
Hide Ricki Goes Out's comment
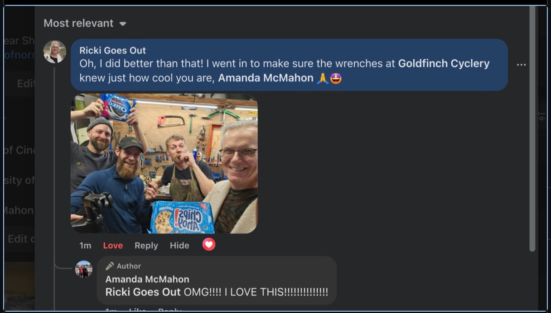179,245
